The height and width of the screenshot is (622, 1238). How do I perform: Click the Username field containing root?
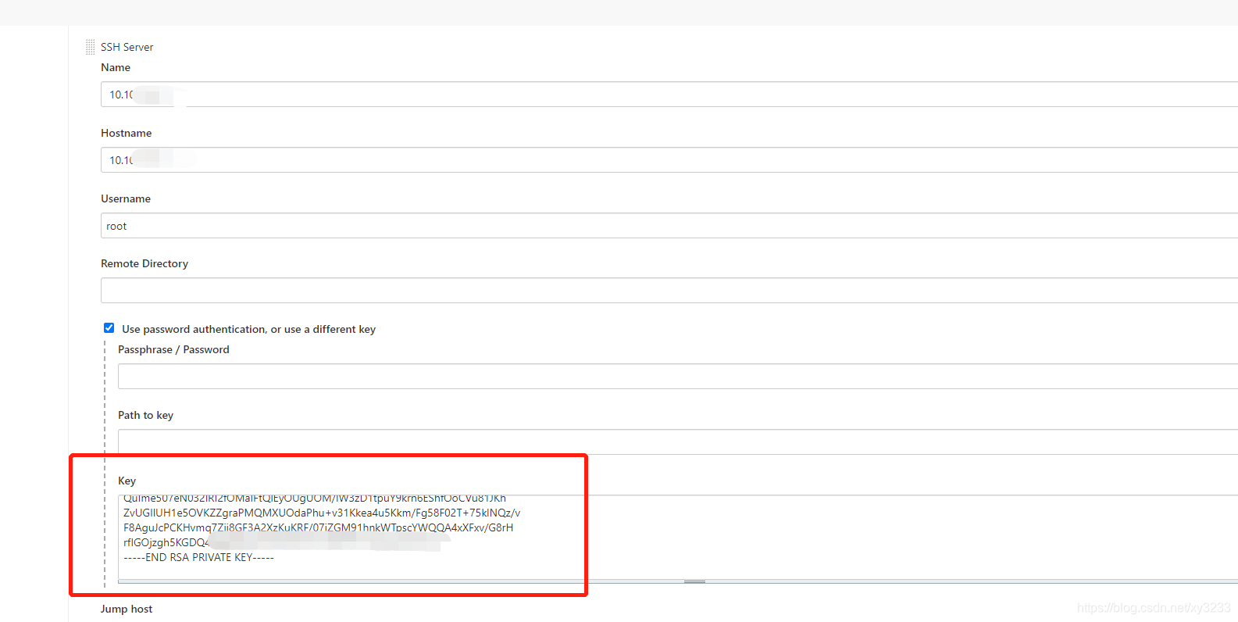(x=669, y=226)
